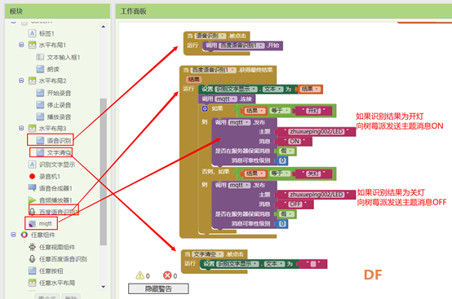
Task: Click the 任意水平布局 icon
Action: click(x=32, y=283)
